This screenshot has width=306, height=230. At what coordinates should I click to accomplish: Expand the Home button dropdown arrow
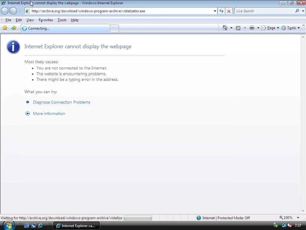pos(231,28)
